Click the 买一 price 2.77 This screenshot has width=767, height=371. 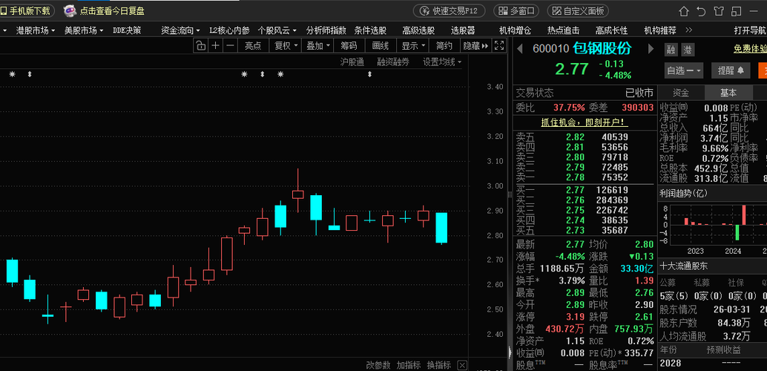575,190
